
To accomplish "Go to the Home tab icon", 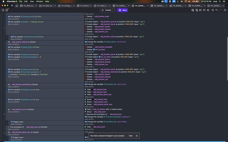I will tap(17, 6).
